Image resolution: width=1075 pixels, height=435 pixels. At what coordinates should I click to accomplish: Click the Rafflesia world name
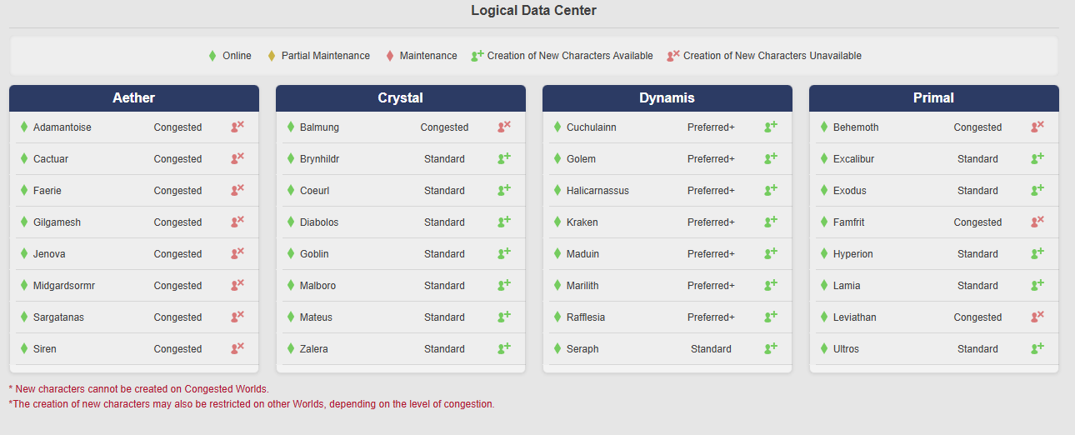(586, 317)
